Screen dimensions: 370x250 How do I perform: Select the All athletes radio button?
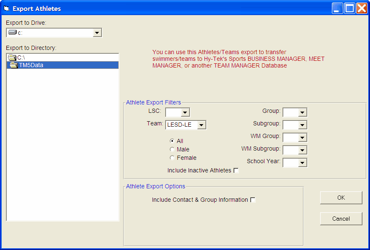pos(172,141)
